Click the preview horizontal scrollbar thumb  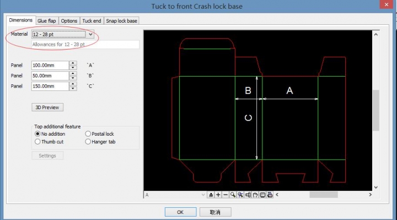click(x=324, y=195)
